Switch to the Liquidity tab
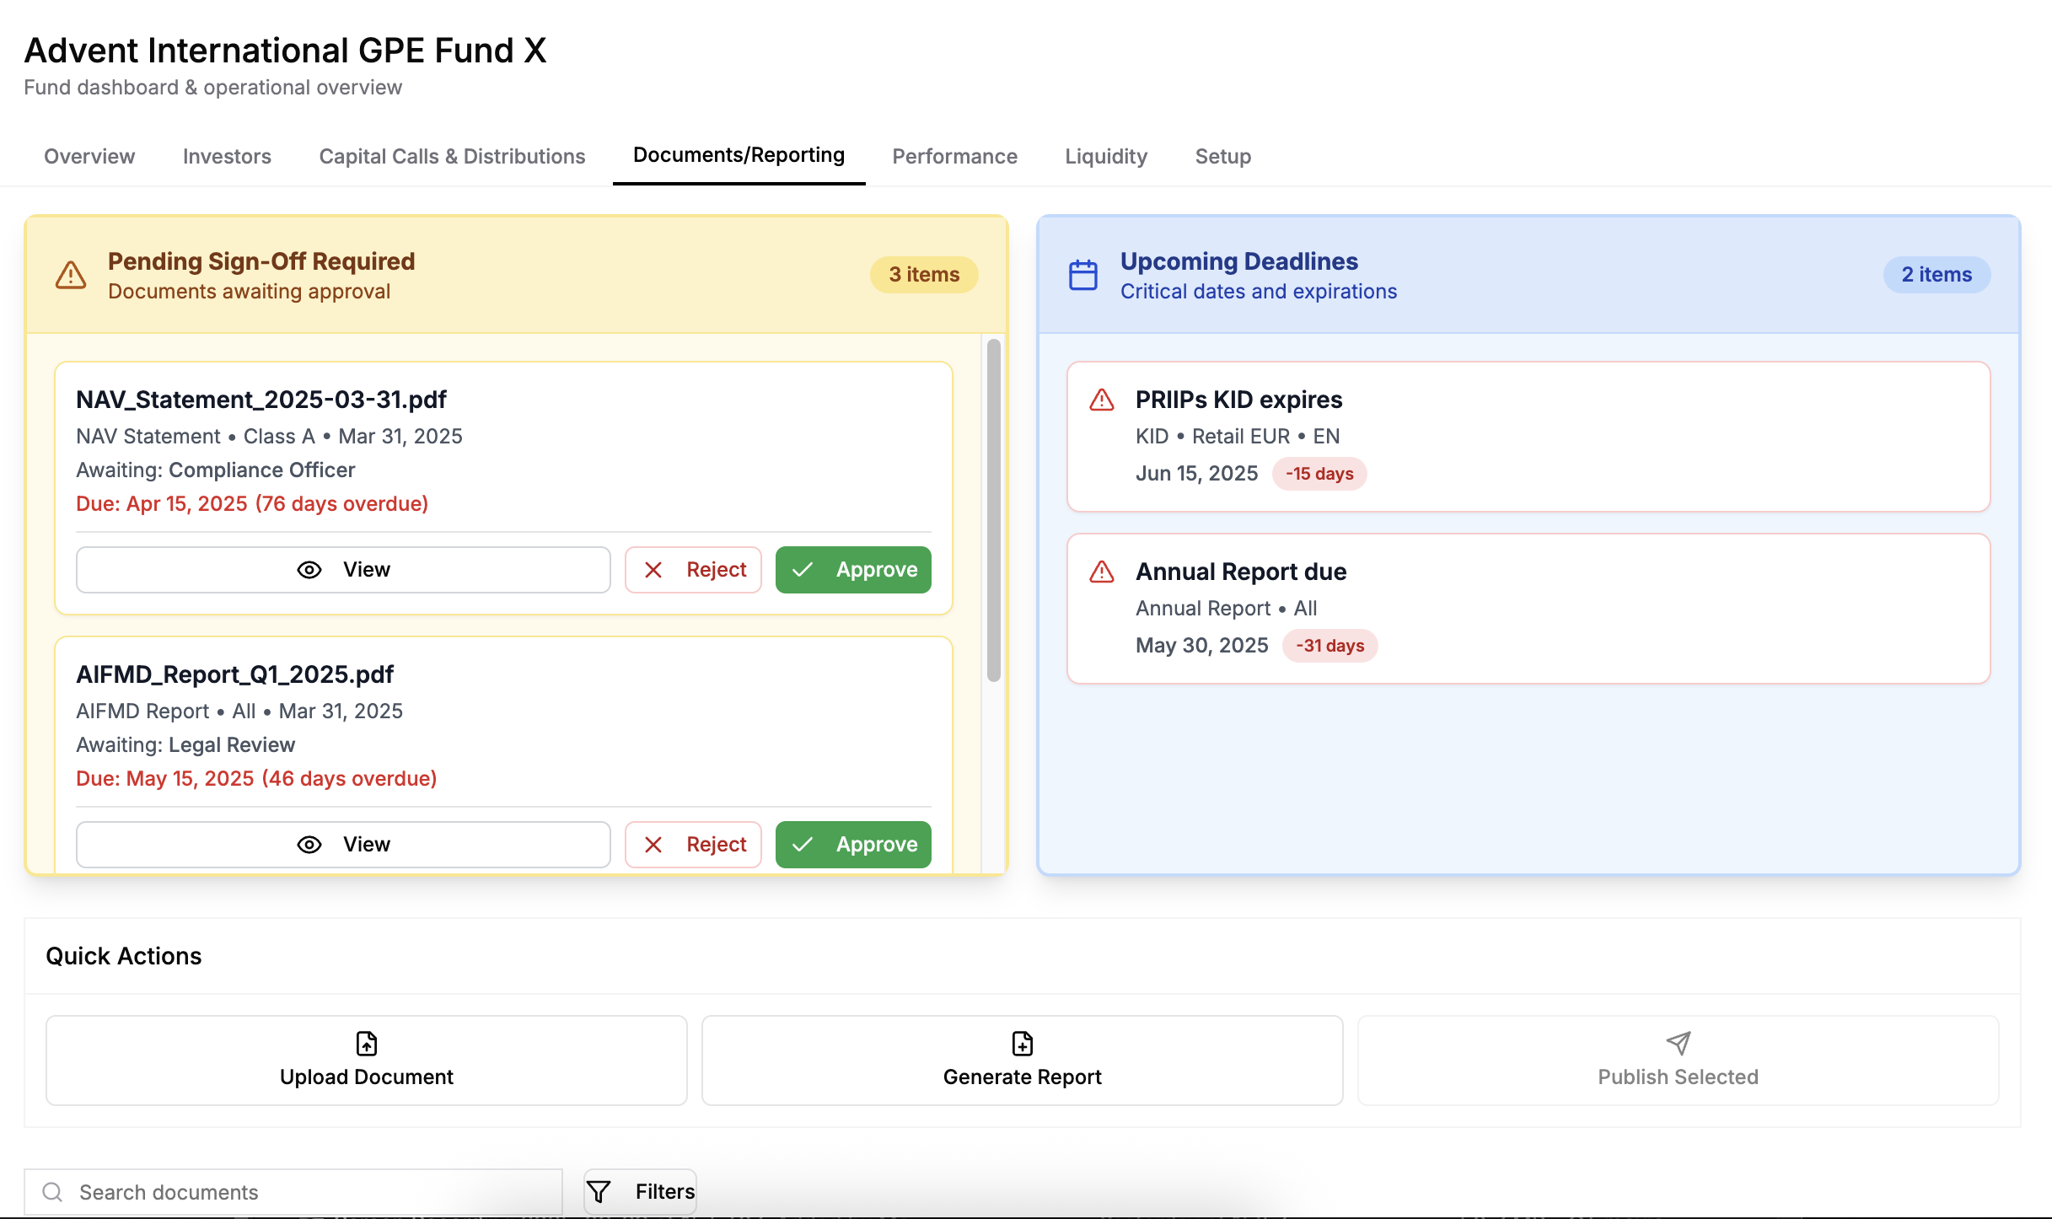Viewport: 2052px width, 1219px height. point(1106,156)
